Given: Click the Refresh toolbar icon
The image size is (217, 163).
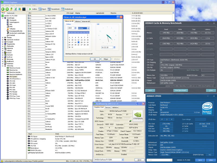Looking at the screenshot, I should [15, 9].
